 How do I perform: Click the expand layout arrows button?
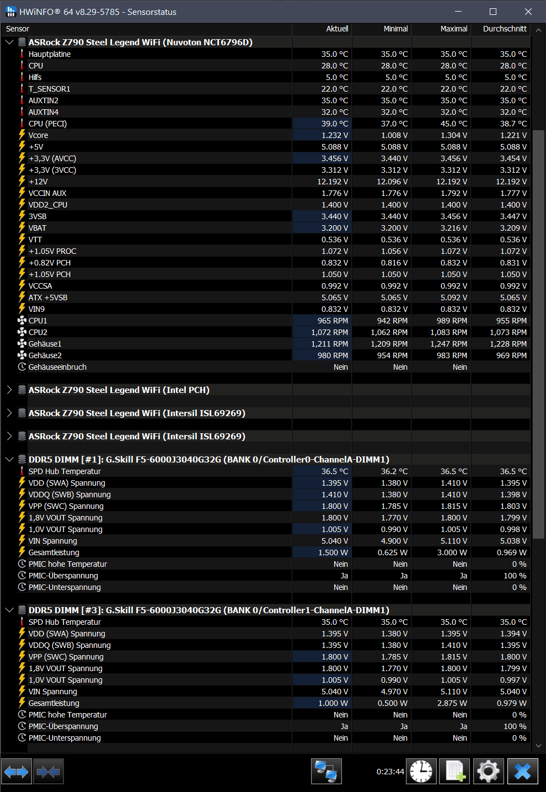(x=17, y=771)
